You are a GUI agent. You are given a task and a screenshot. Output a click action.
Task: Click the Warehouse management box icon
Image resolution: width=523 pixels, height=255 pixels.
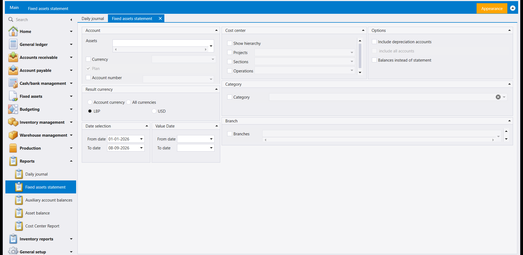point(13,135)
